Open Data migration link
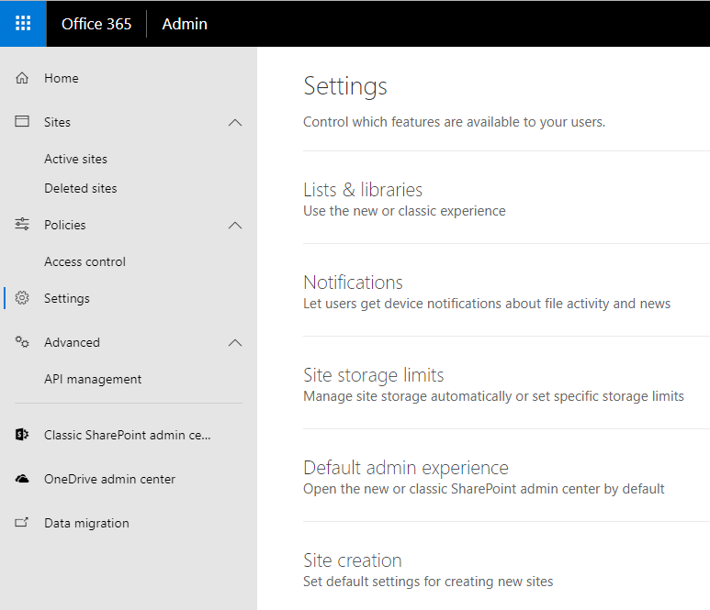This screenshot has height=610, width=710. click(x=86, y=523)
